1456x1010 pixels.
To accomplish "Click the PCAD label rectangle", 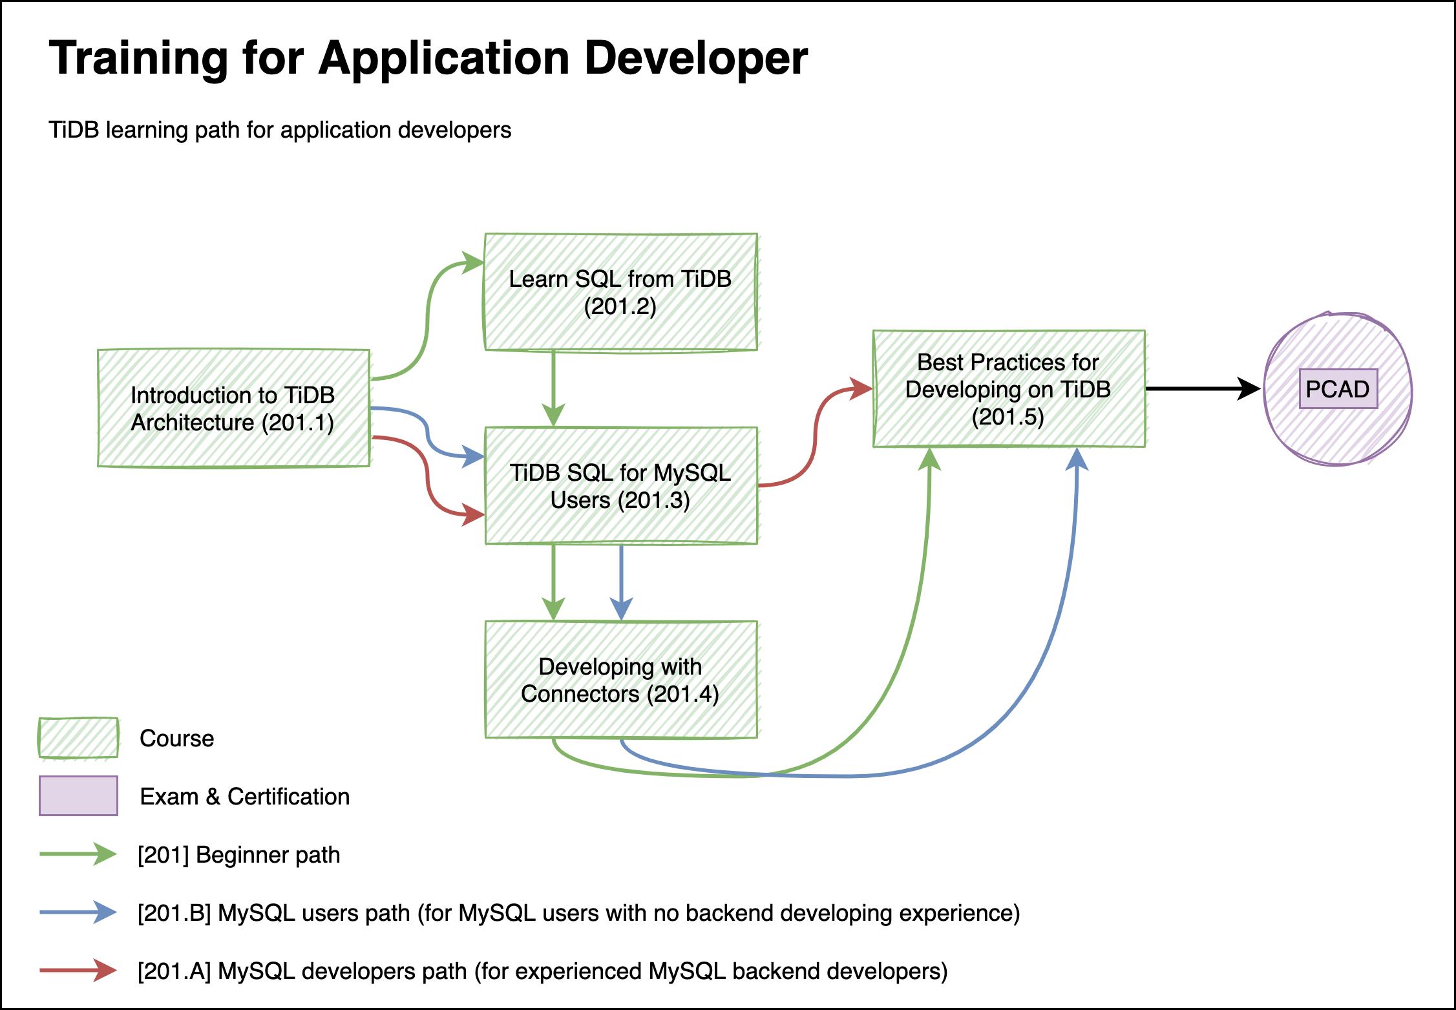I will 1338,389.
